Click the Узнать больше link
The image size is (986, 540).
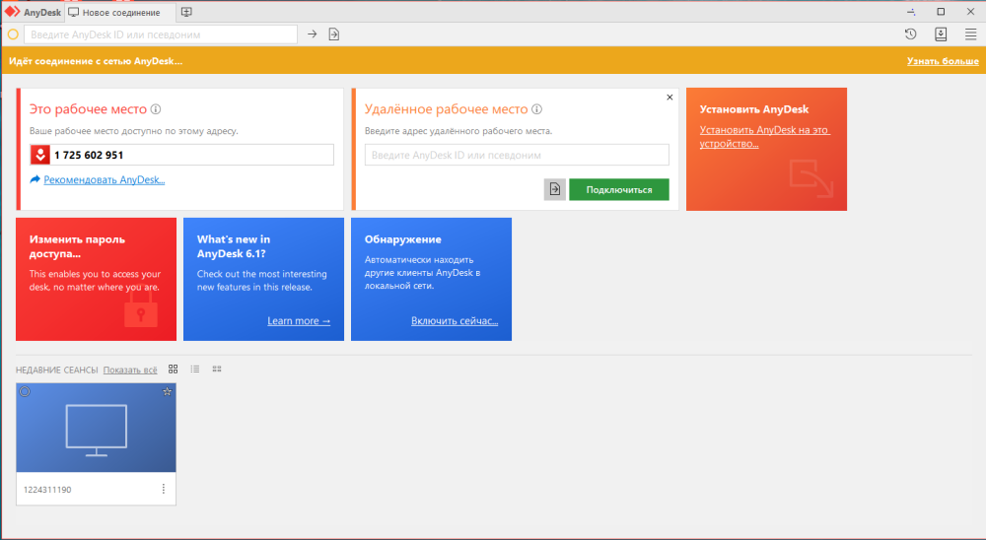pyautogui.click(x=943, y=61)
